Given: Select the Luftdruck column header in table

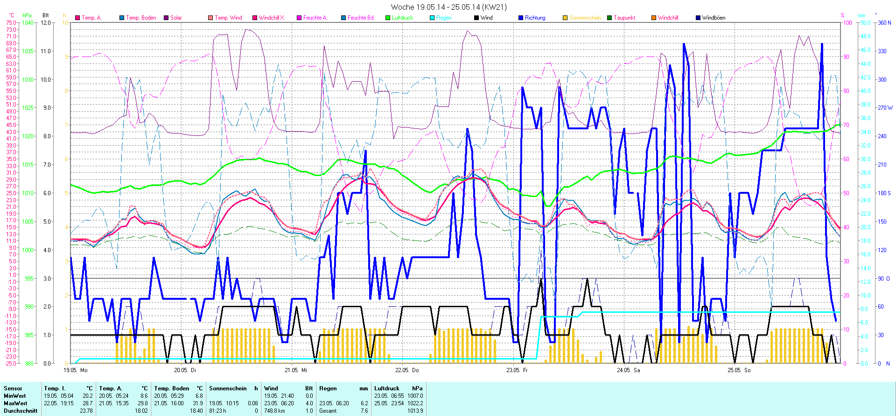Looking at the screenshot, I should point(387,388).
